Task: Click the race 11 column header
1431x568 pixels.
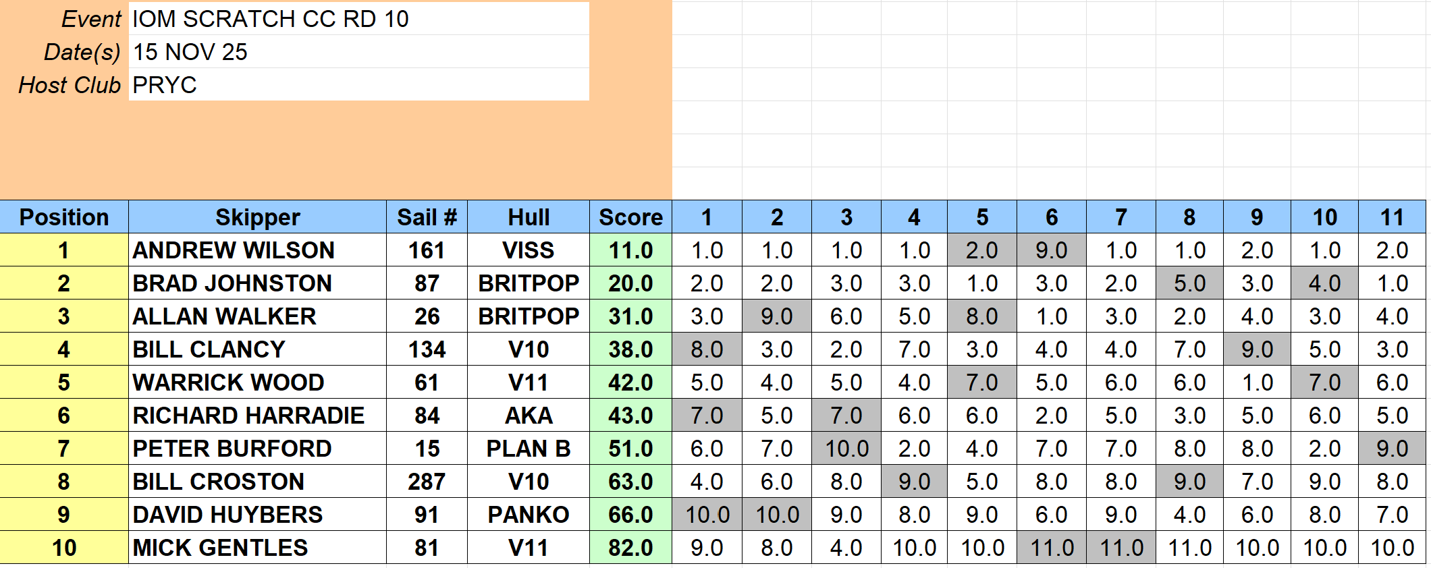Action: [x=1392, y=217]
